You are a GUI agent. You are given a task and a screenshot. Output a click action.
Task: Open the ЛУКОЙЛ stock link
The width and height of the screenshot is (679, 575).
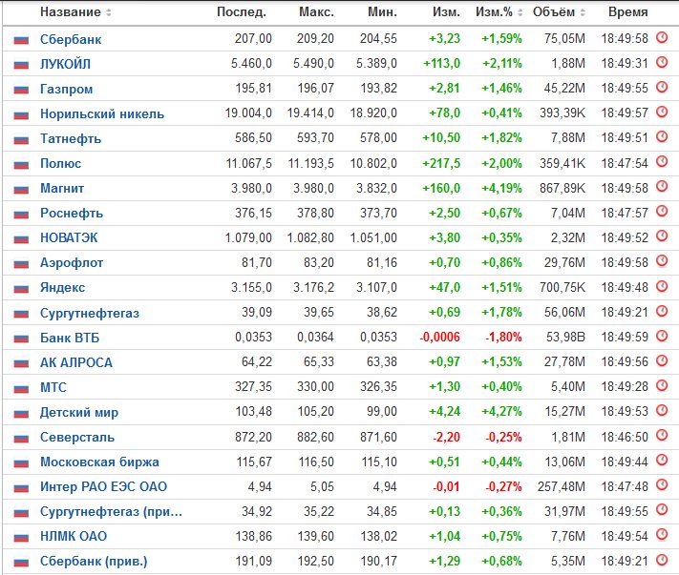point(65,64)
